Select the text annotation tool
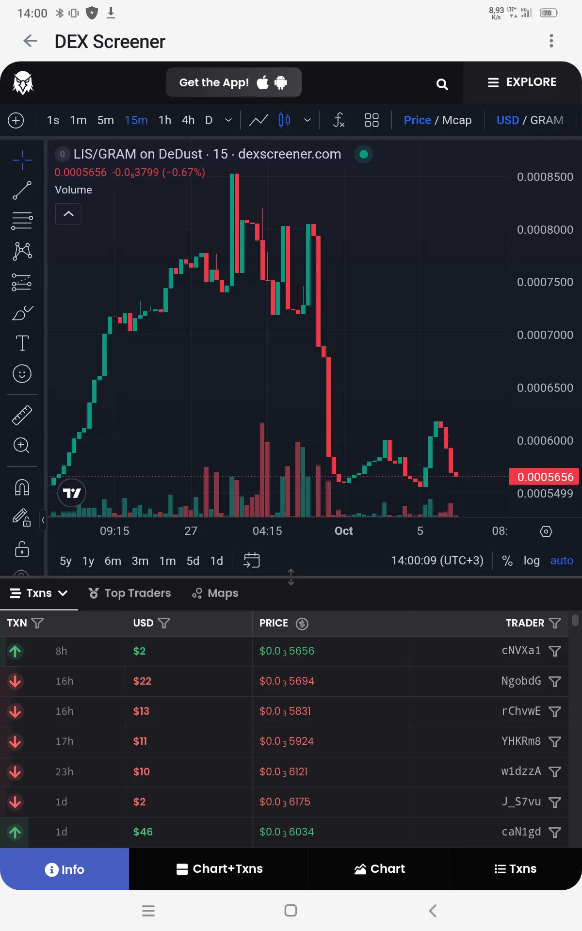 click(x=22, y=343)
